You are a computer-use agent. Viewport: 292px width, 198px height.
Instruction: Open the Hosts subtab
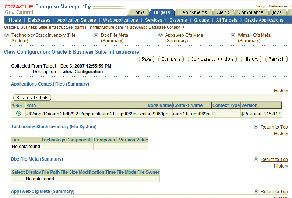point(15,20)
